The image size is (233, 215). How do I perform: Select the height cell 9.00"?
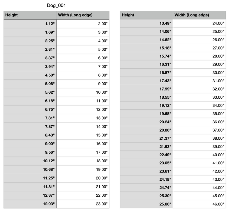tap(30, 144)
